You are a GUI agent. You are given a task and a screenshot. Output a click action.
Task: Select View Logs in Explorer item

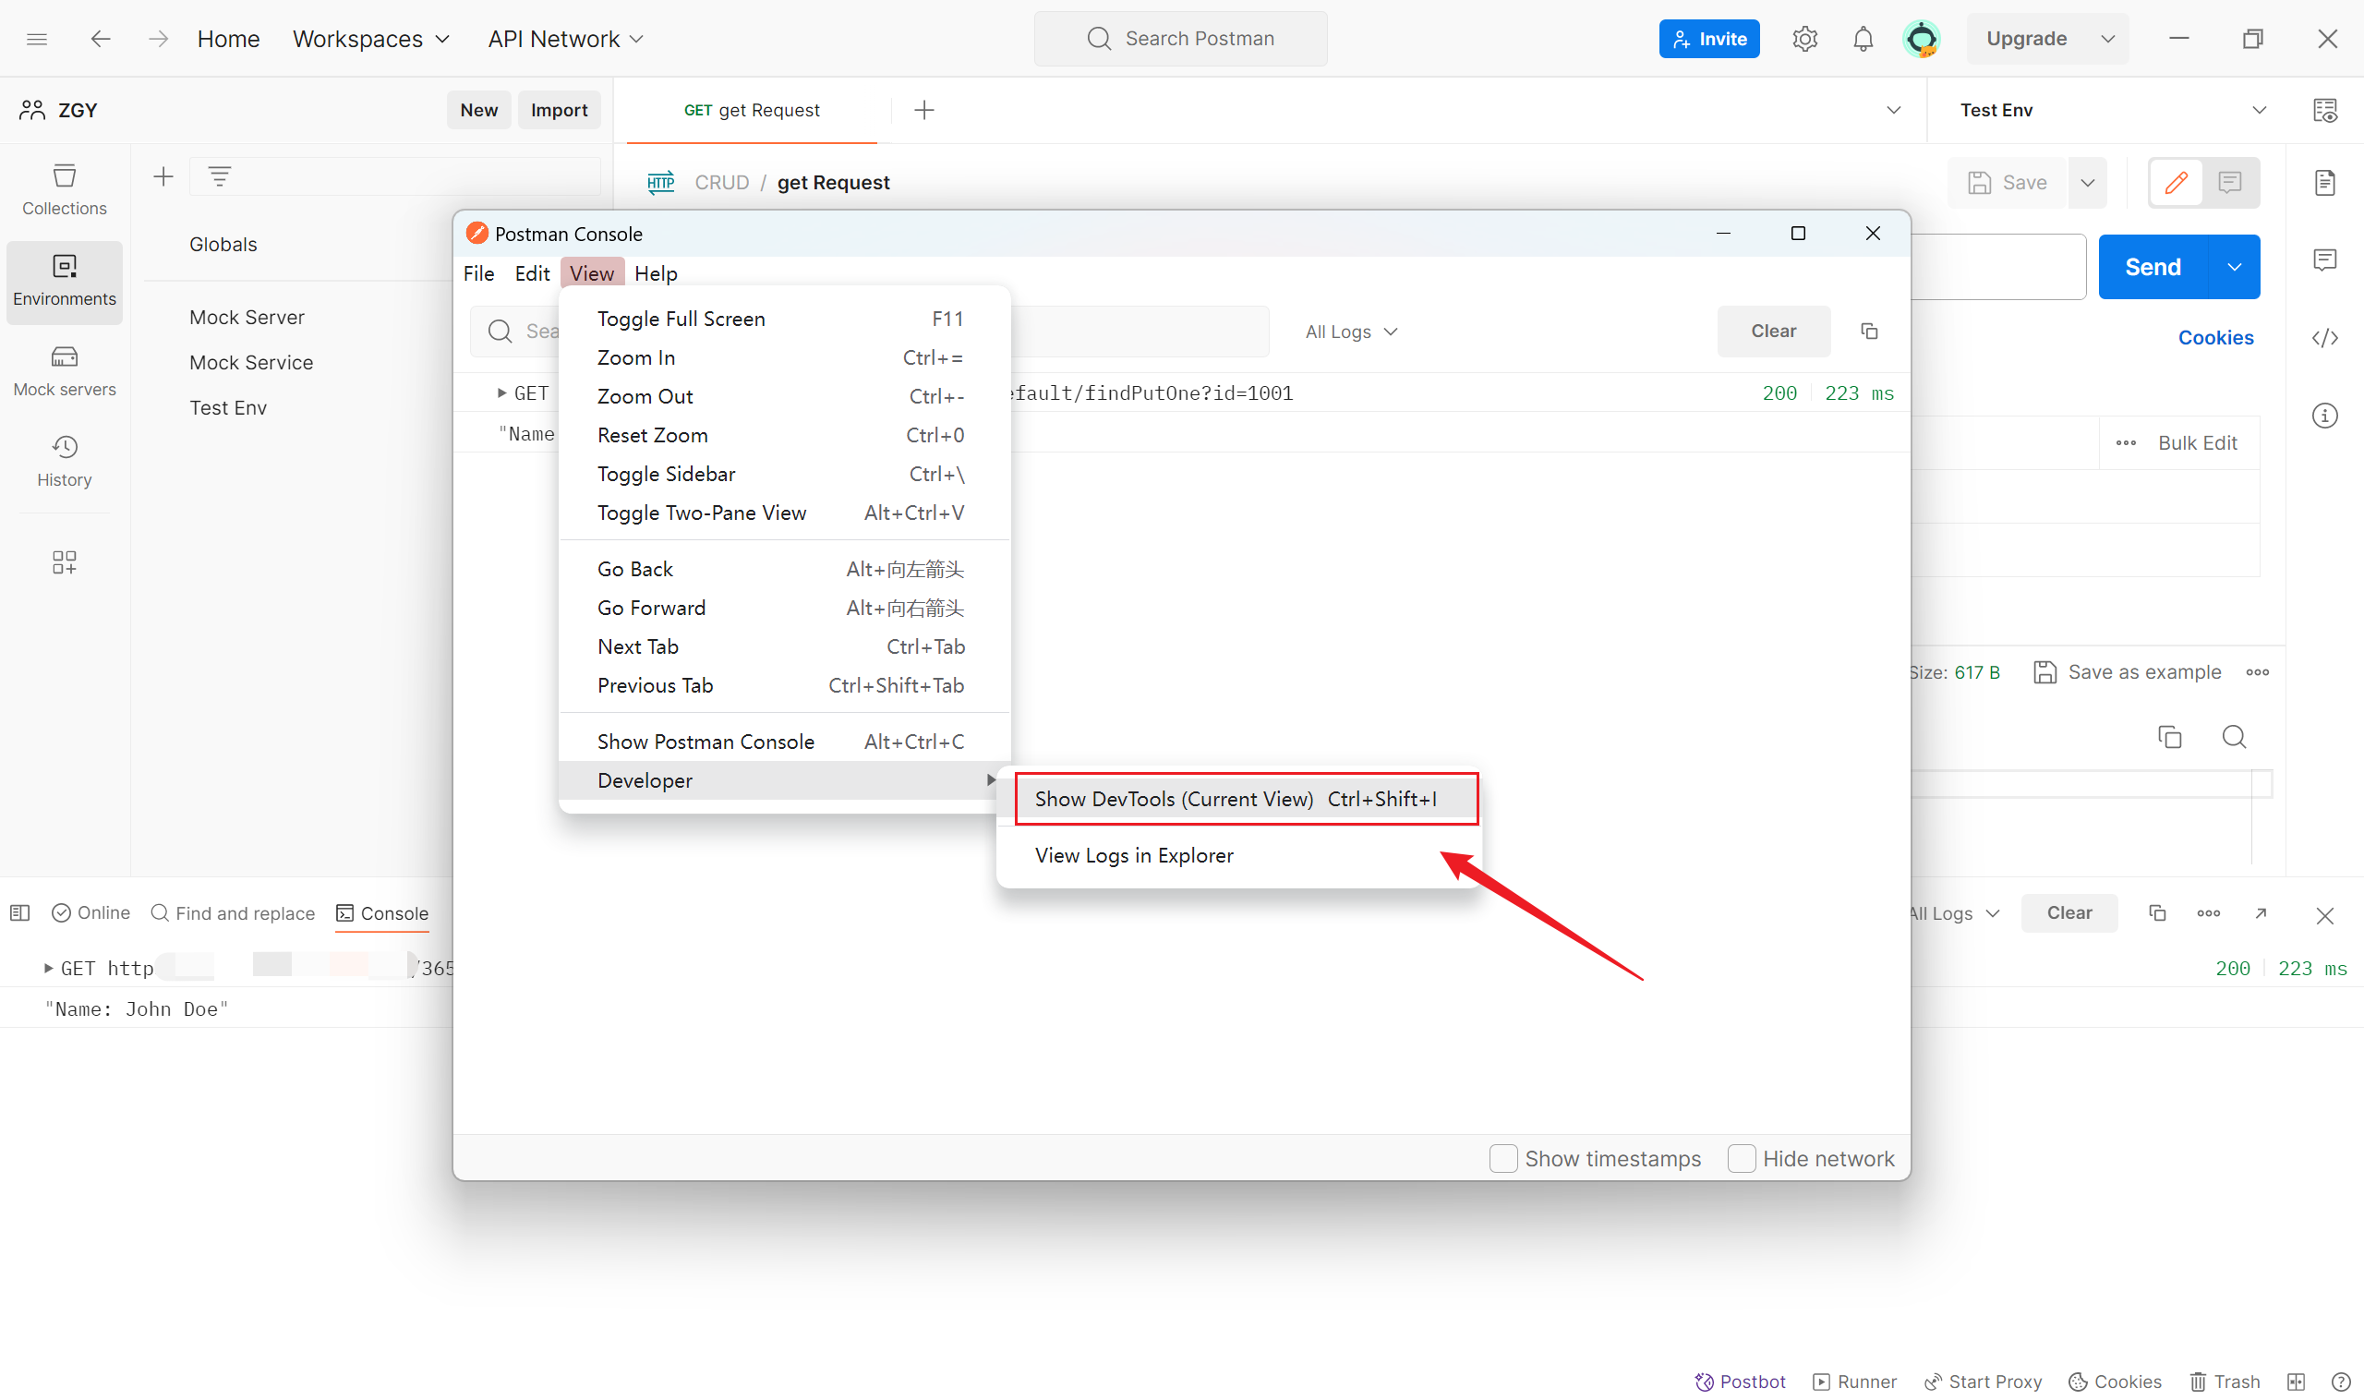1238,856
